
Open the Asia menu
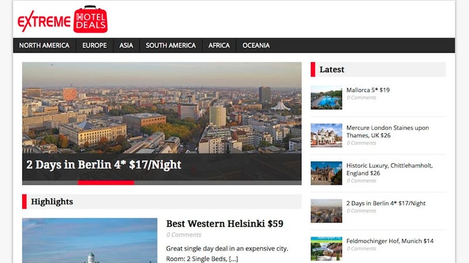[x=126, y=46]
